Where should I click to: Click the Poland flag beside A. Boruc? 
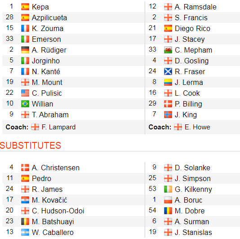(x=168, y=200)
